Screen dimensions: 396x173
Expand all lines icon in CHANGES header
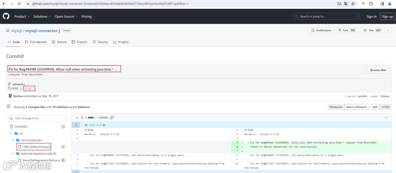82,117
